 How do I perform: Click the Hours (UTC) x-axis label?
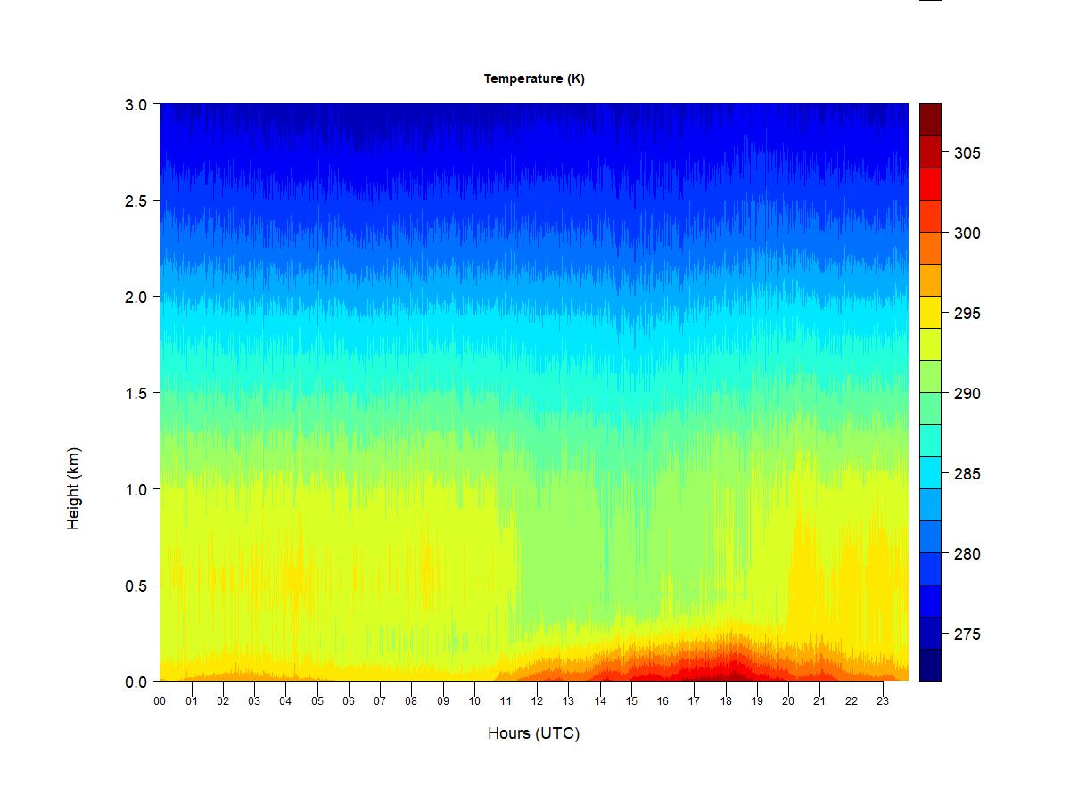pos(533,733)
